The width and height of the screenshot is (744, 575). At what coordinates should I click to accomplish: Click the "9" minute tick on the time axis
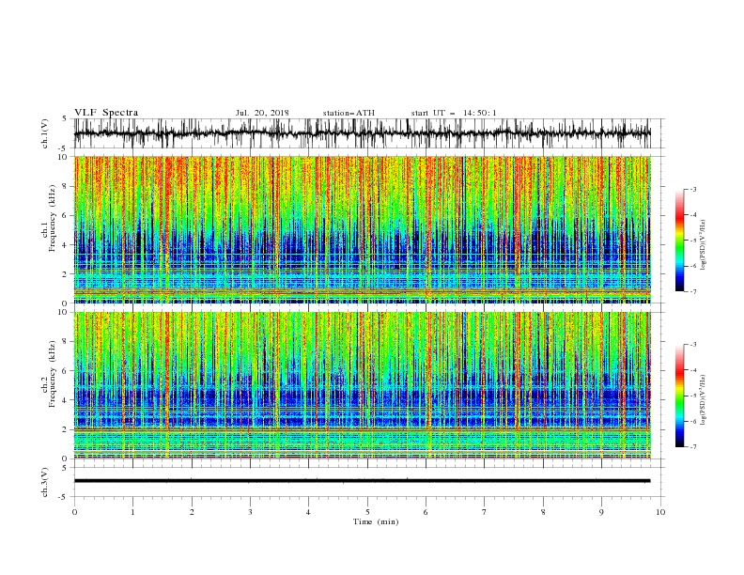coord(601,512)
